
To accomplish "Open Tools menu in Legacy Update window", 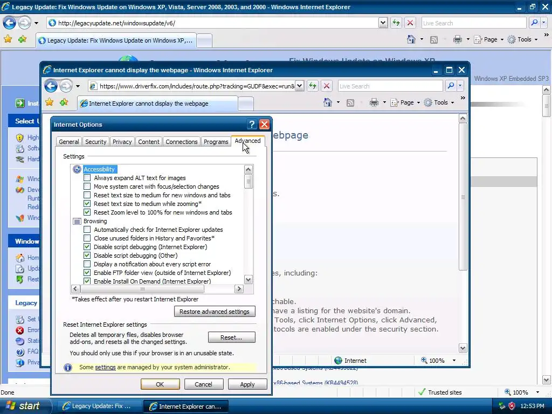I will pos(523,39).
